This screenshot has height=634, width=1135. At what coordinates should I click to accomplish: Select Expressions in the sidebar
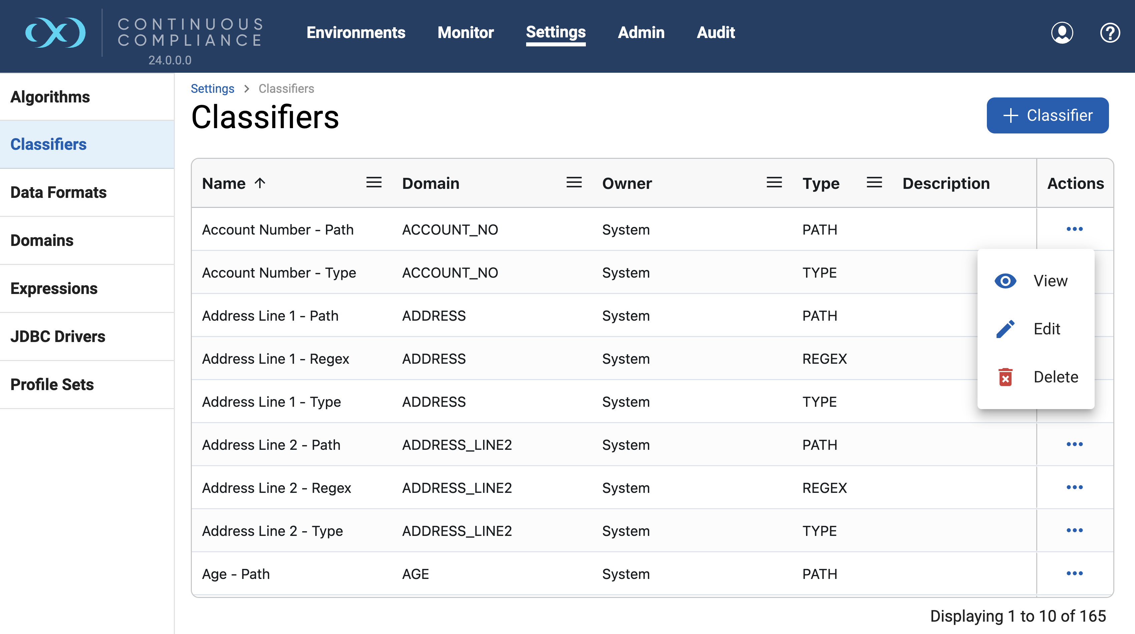(x=54, y=289)
